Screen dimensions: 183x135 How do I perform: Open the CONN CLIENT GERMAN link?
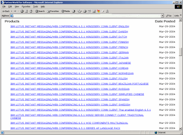point(70,53)
